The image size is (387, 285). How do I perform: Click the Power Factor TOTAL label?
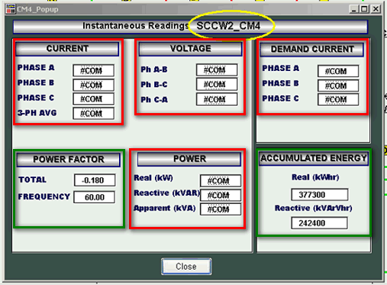coord(32,180)
